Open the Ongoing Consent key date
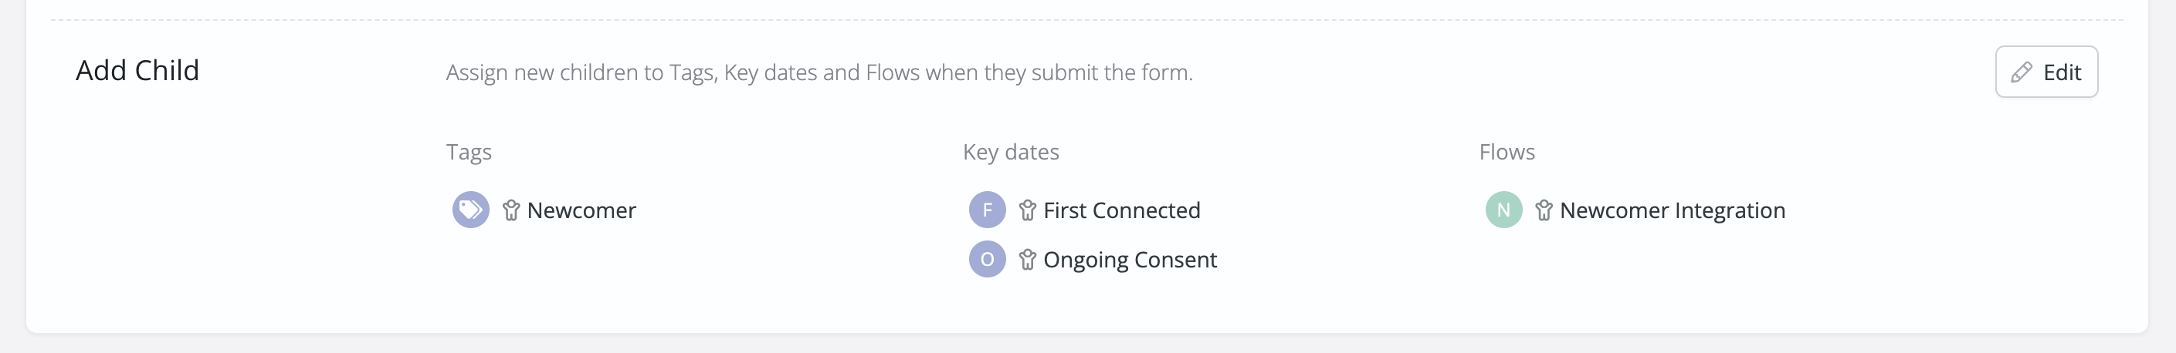 (x=1130, y=260)
